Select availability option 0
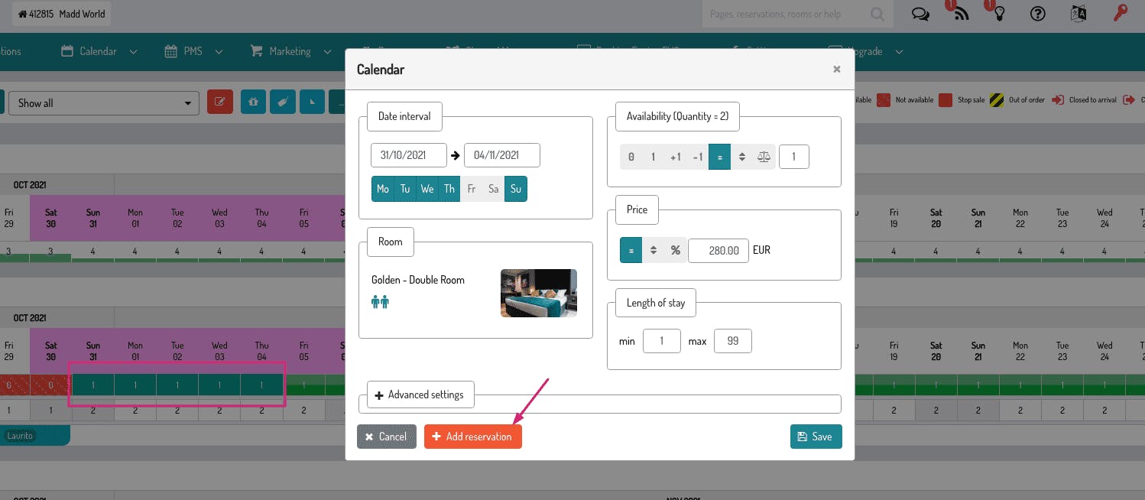This screenshot has height=500, width=1145. 631,157
